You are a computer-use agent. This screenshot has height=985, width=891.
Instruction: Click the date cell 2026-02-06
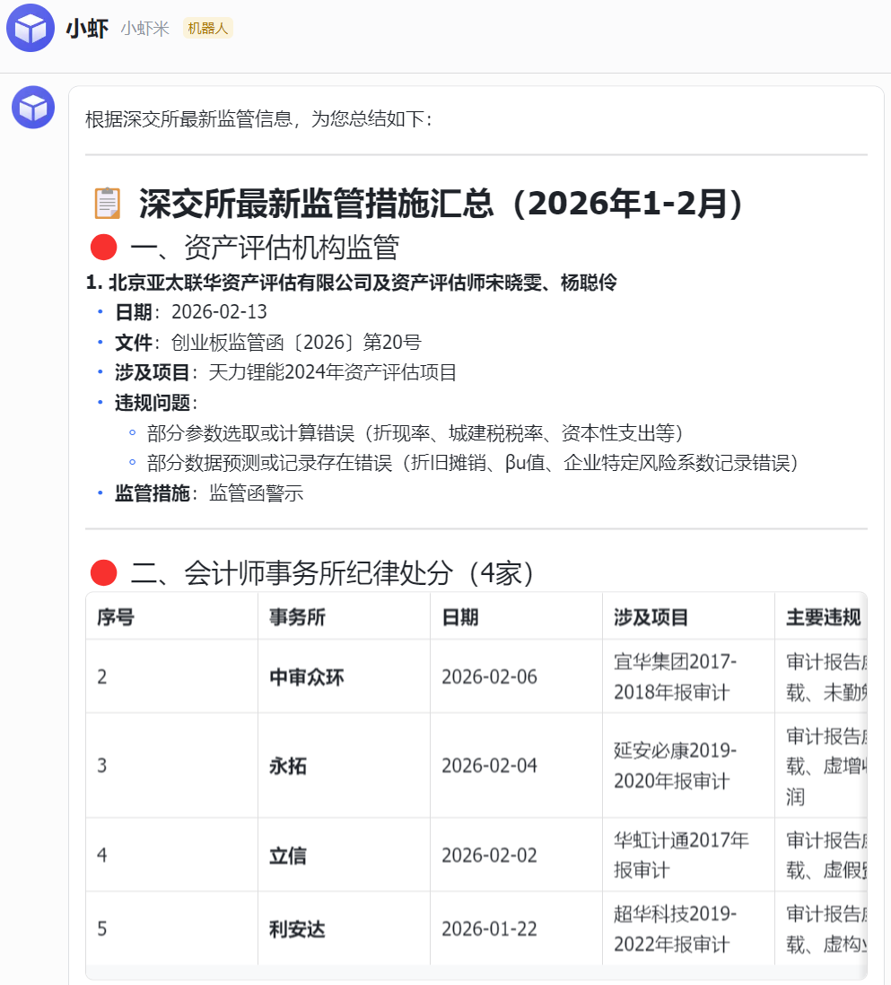point(516,676)
